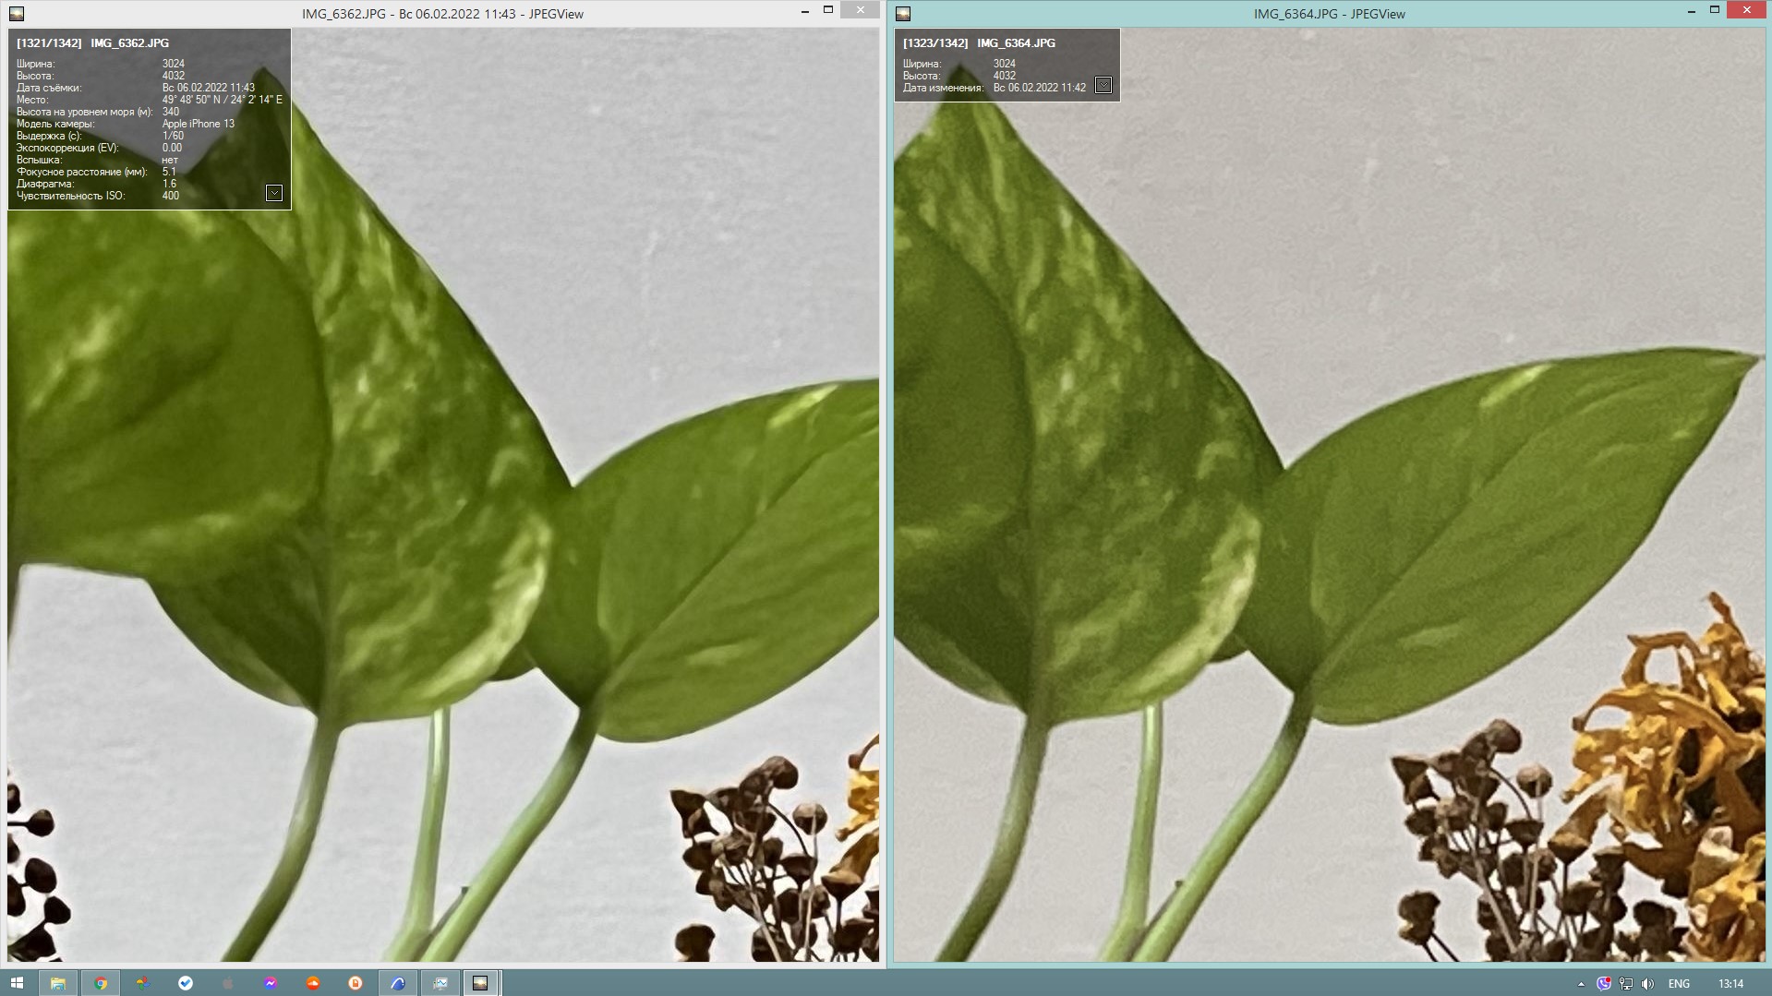Click the 'Дата изменения:' label in IMG_6364 panel
Viewport: 1772px width, 996px height.
pyautogui.click(x=943, y=88)
